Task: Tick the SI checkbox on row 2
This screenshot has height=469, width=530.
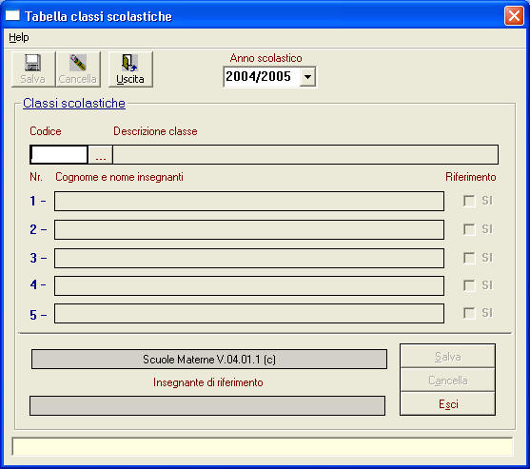Action: 469,229
